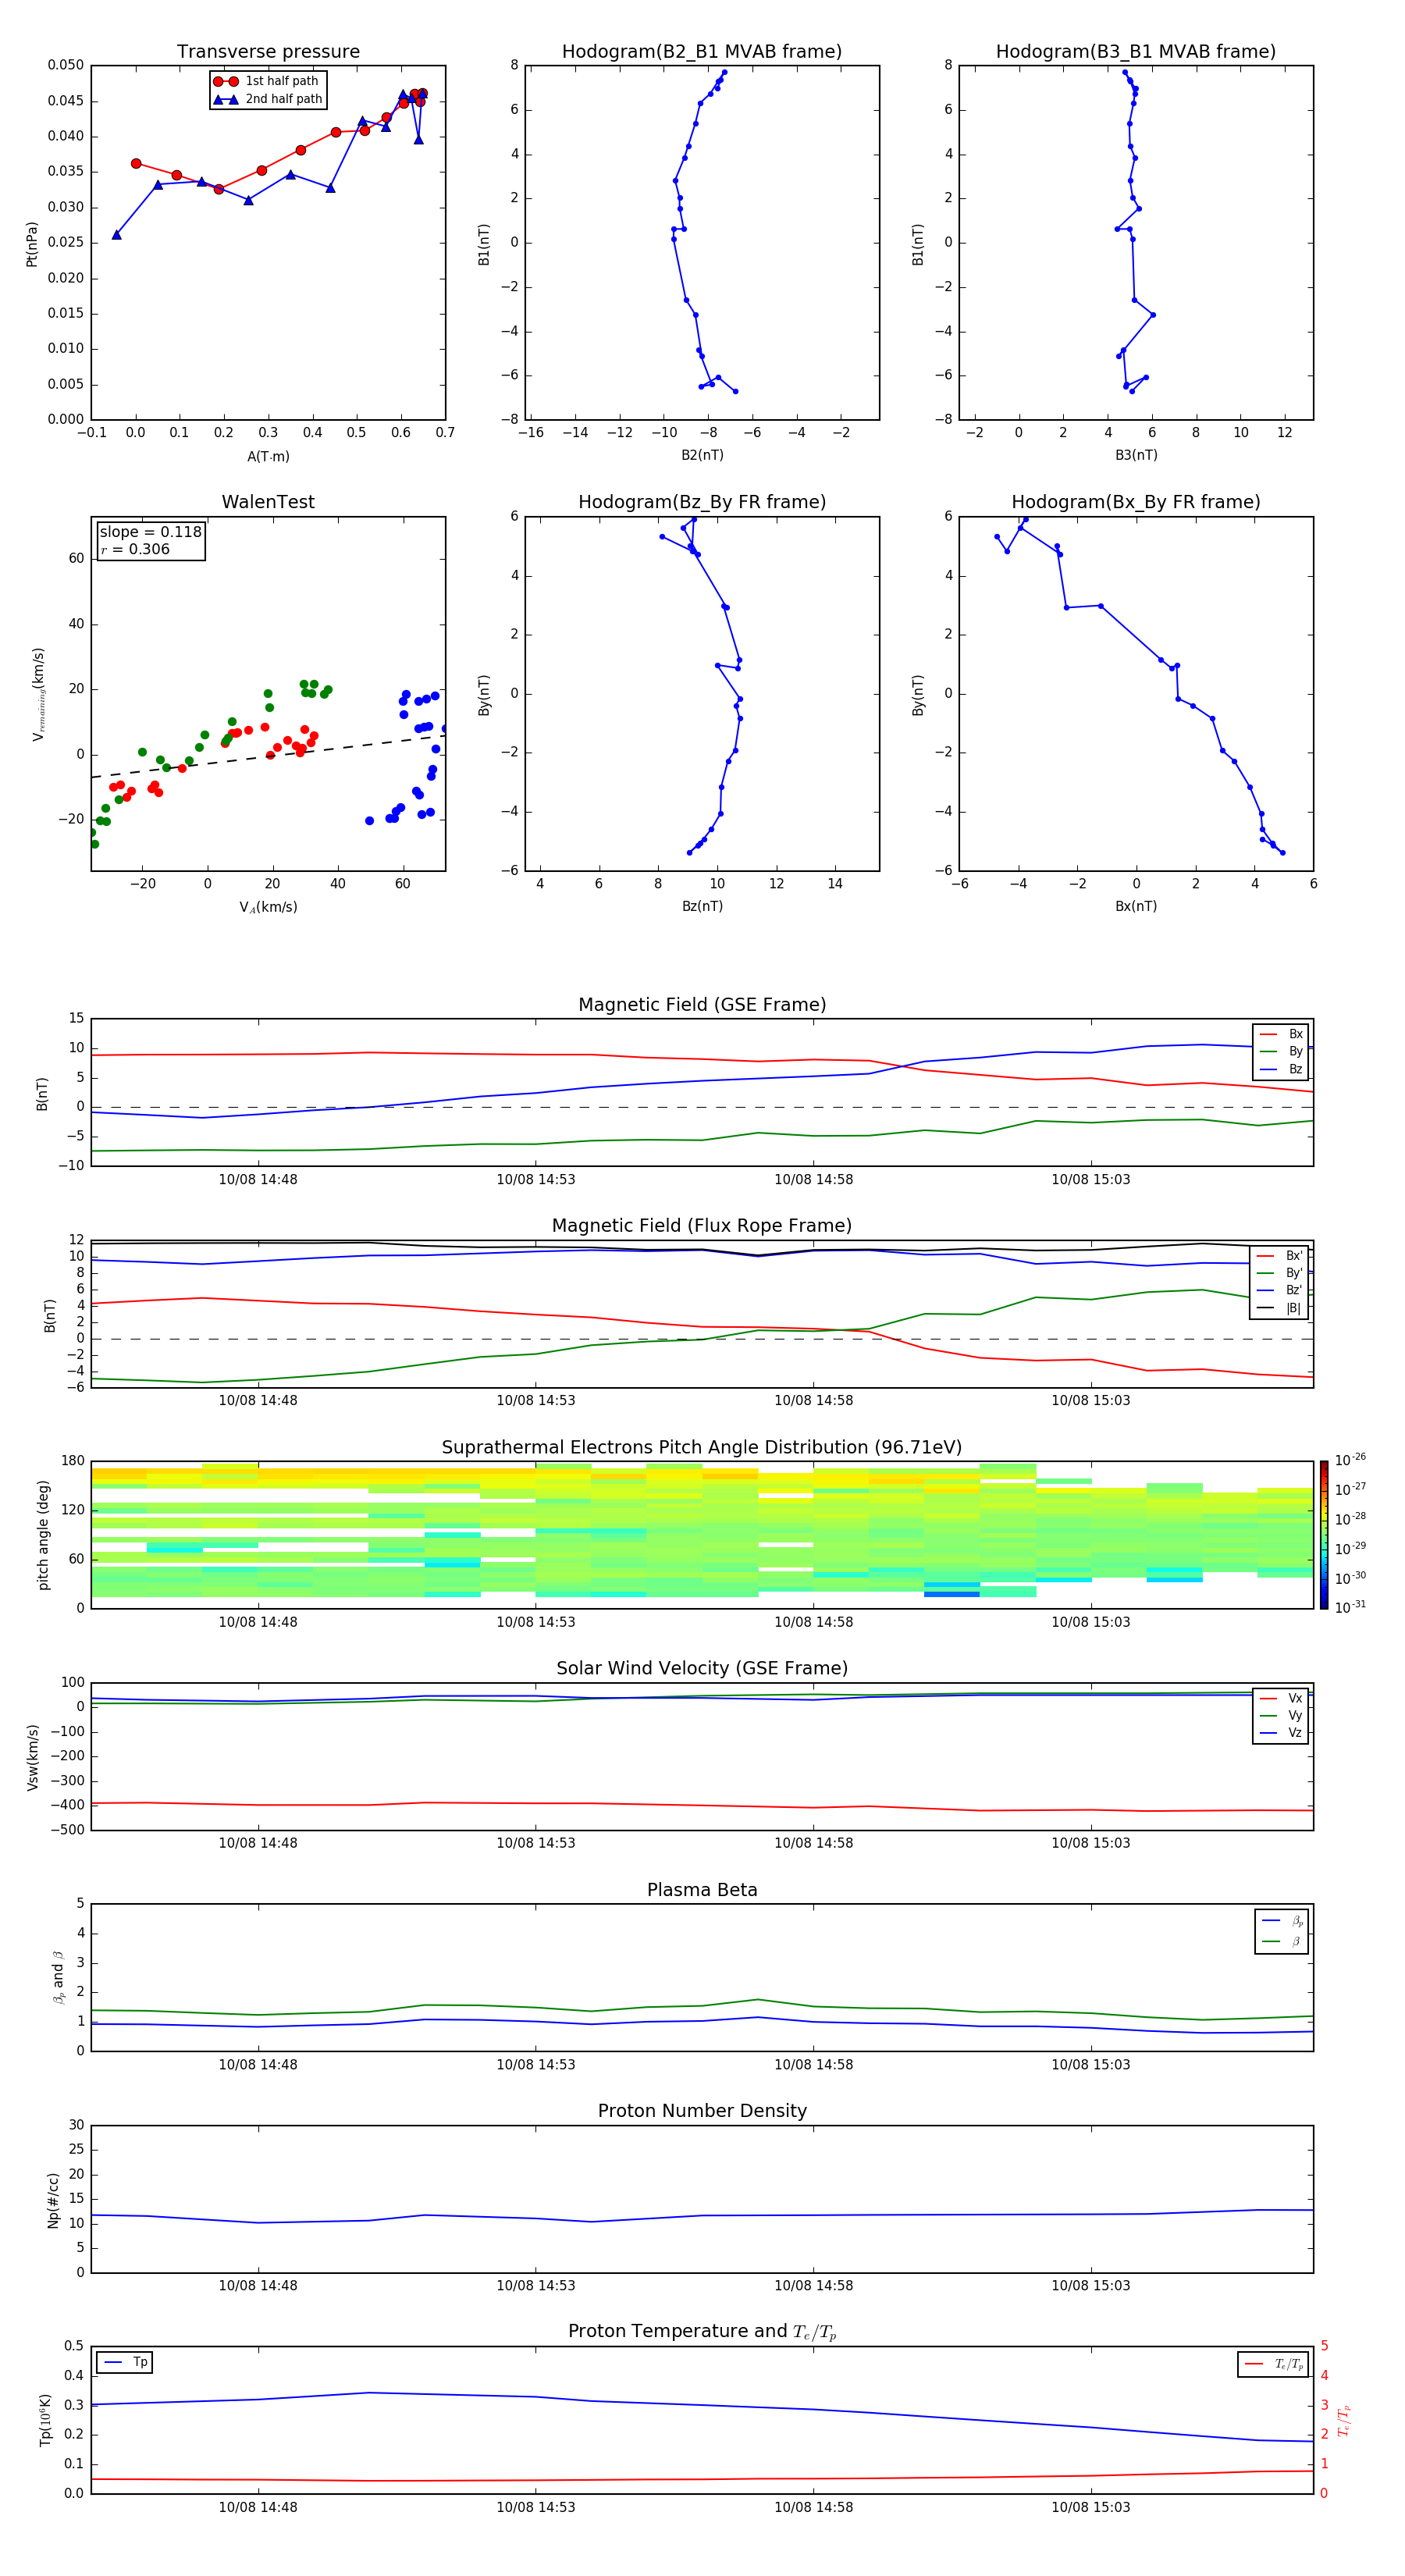Select the 'slope = 0.118' annotation
This screenshot has width=1405, height=2576.
(x=151, y=532)
